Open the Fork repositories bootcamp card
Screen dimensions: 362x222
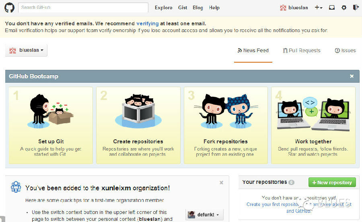coord(226,125)
